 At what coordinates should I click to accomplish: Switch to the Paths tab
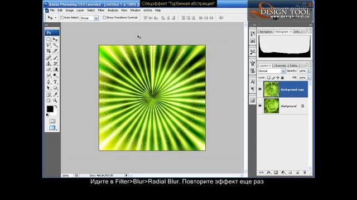[x=293, y=66]
